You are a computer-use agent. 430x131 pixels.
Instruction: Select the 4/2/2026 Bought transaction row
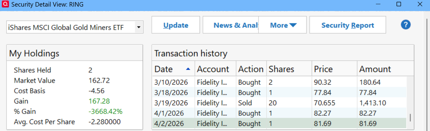(x=279, y=124)
